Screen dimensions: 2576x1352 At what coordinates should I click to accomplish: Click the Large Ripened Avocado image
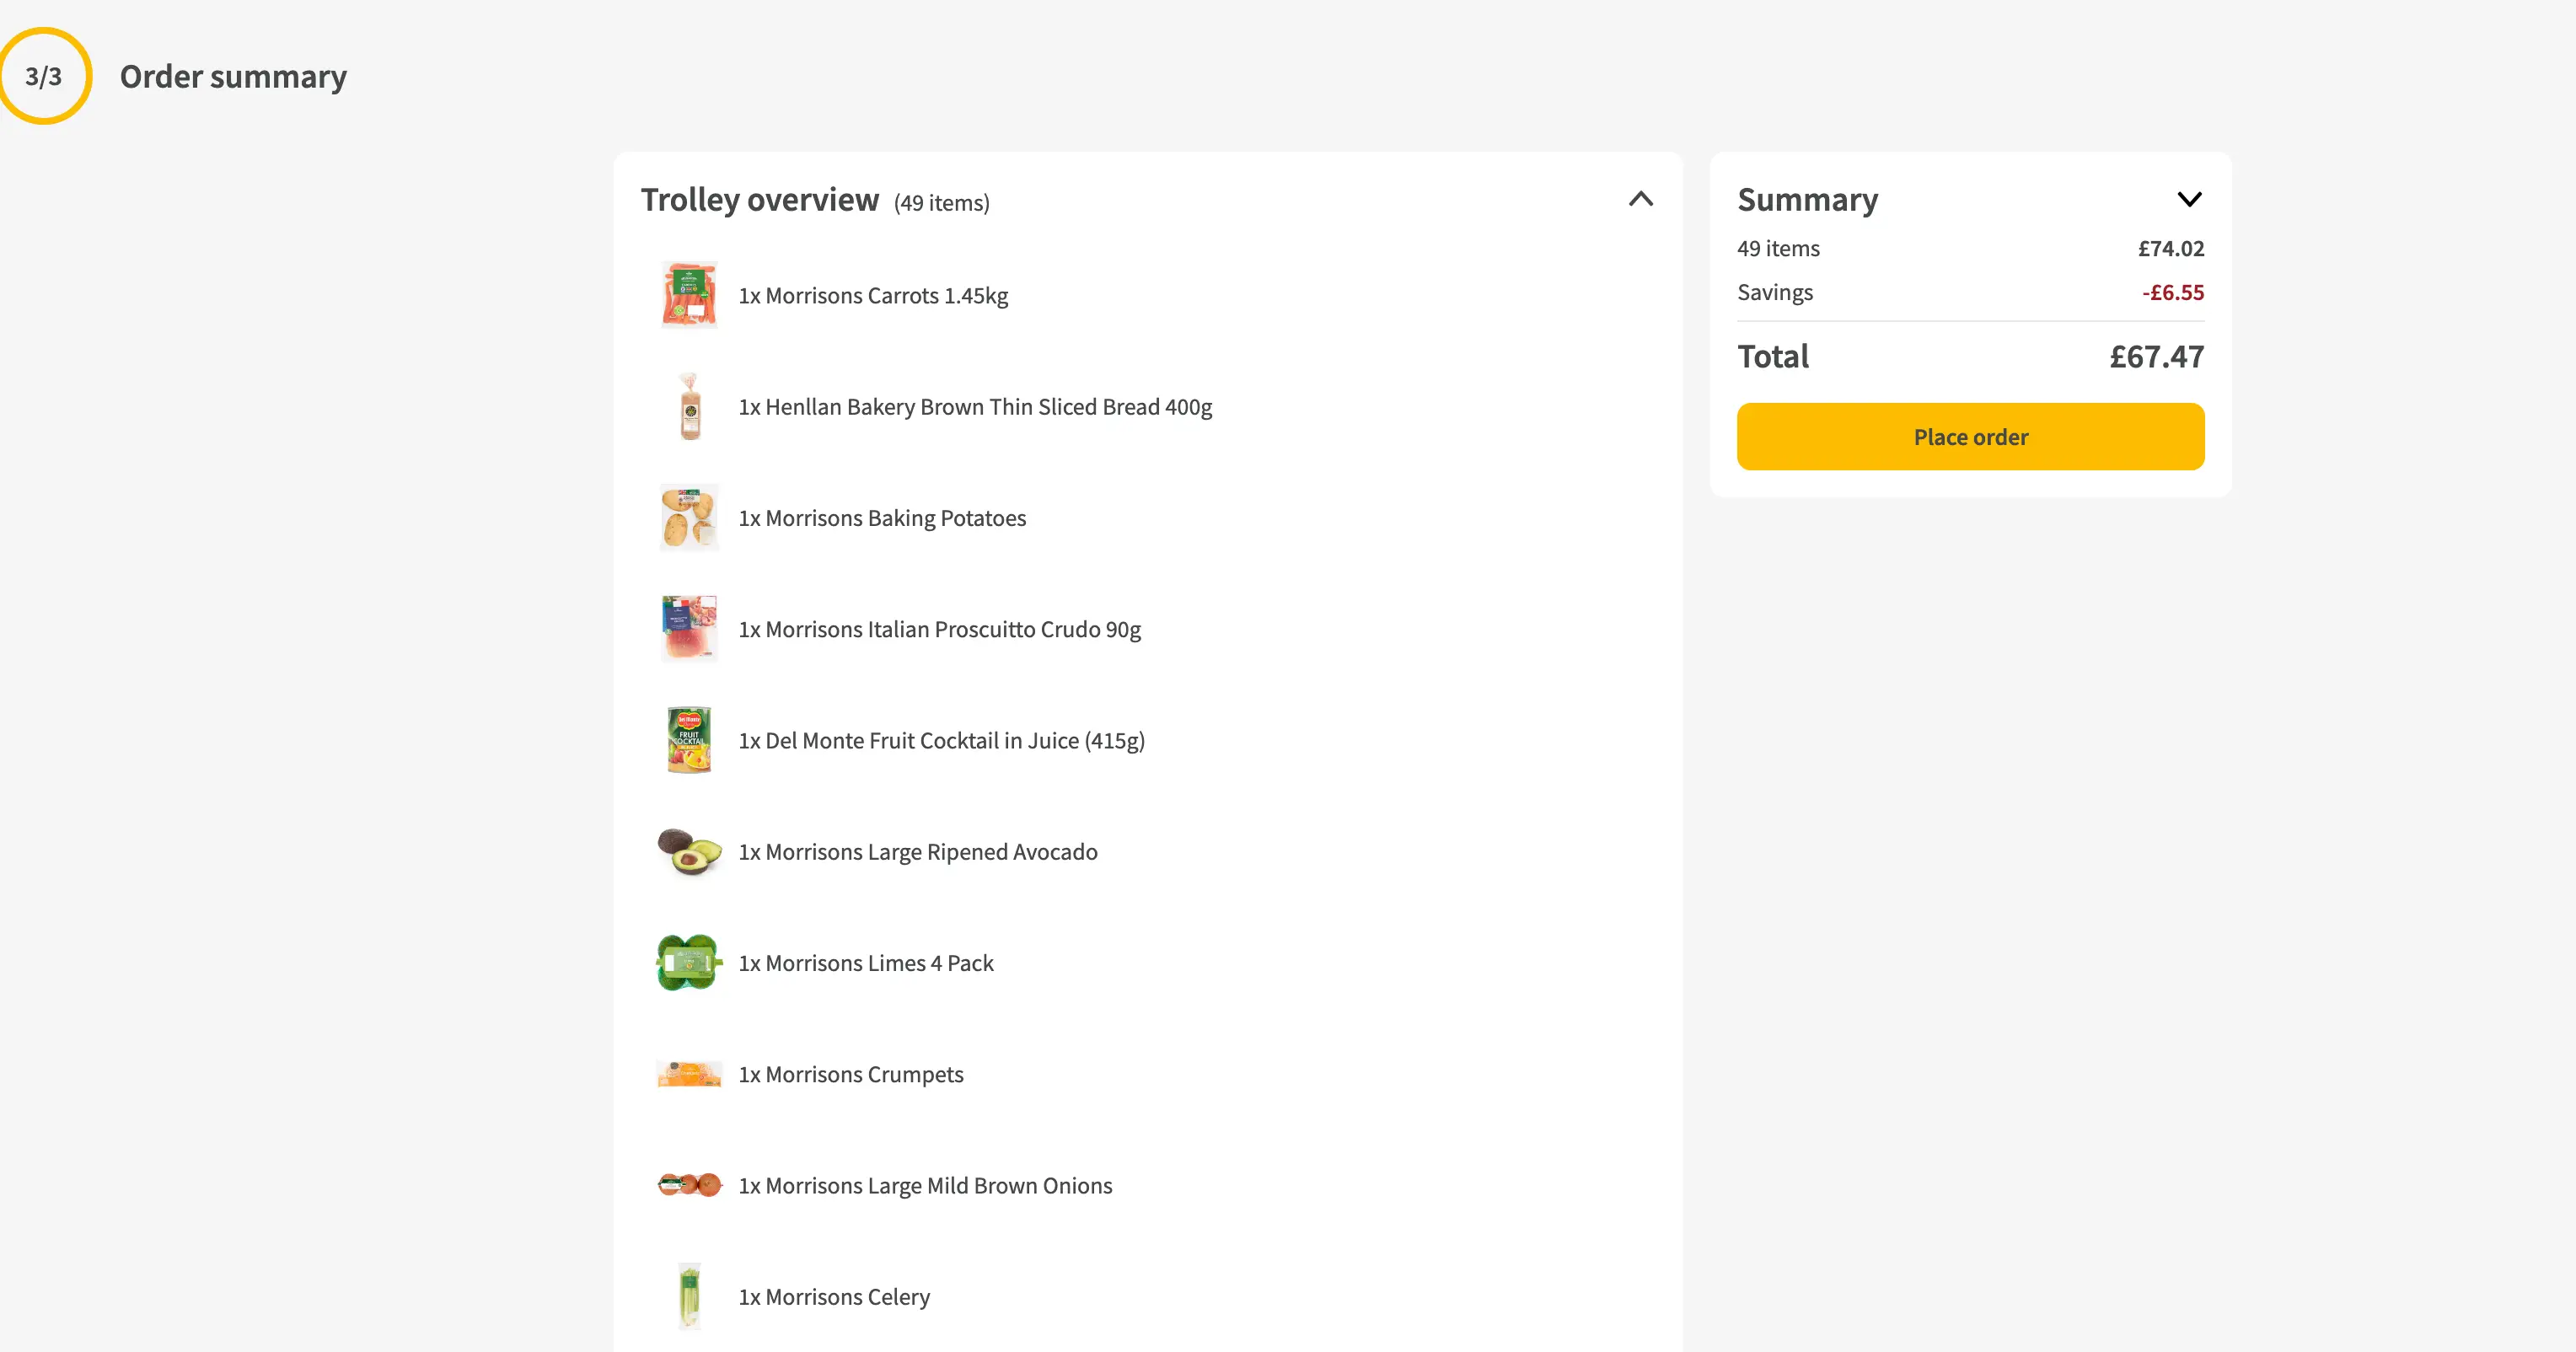(x=689, y=852)
